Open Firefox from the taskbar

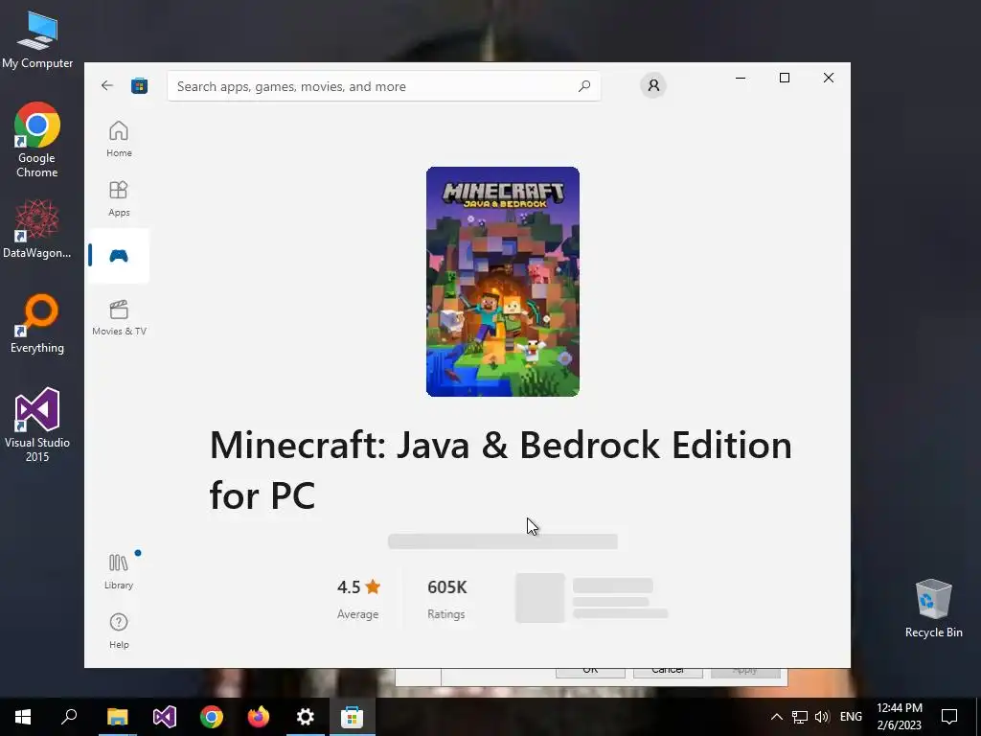[x=259, y=717]
